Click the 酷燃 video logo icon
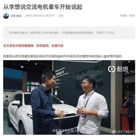This screenshot has width=137, height=137. pos(112,69)
